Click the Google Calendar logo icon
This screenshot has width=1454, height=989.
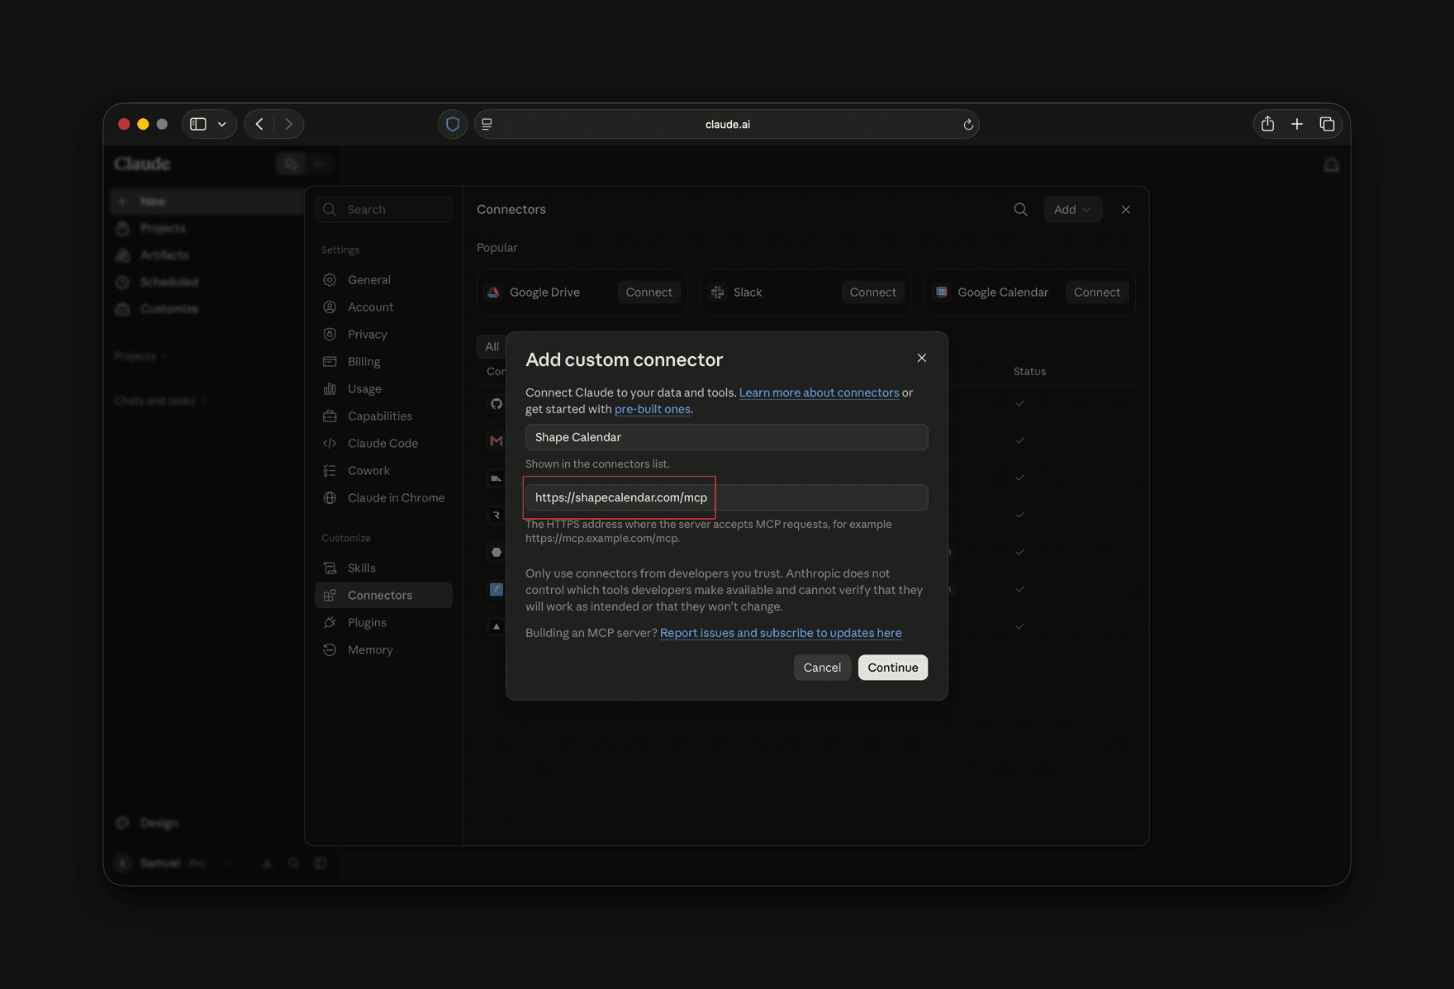[942, 292]
